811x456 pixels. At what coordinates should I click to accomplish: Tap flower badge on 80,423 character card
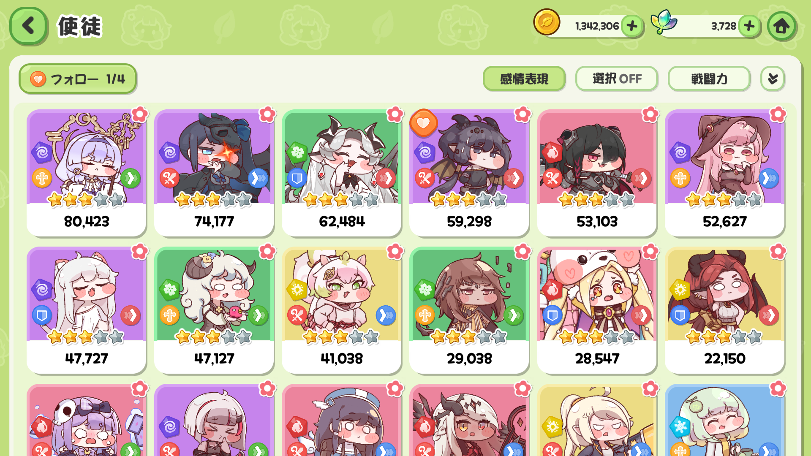(x=139, y=114)
